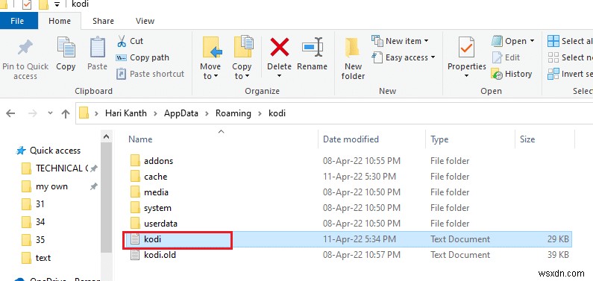Pin folder to Quick access
Viewport: 593px width, 281px height.
(25, 60)
